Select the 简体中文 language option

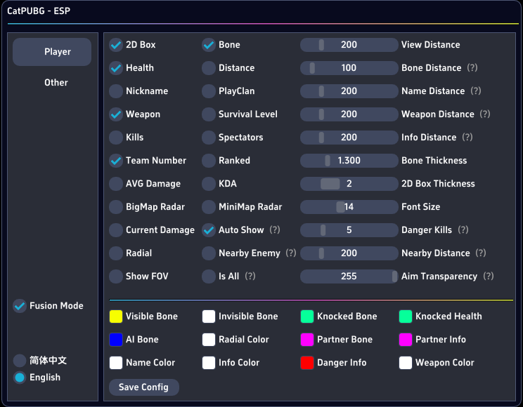(x=20, y=361)
